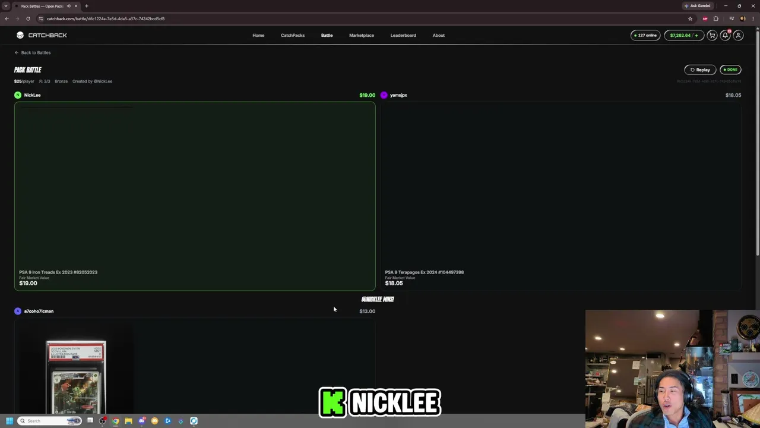Reload the page

[28, 18]
